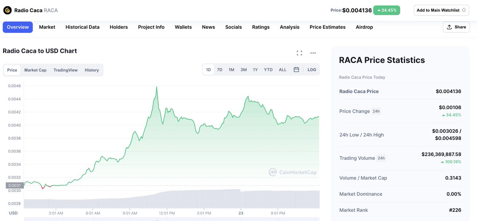
Task: Switch to Project Info tab
Action: [151, 27]
